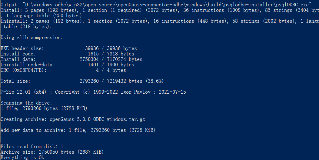
Task: Click the "Install code:" label
Action: 18,54
